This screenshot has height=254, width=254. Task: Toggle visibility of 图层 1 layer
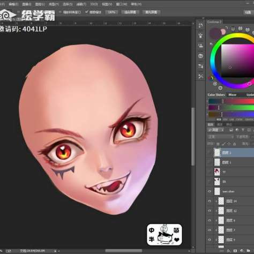209,162
